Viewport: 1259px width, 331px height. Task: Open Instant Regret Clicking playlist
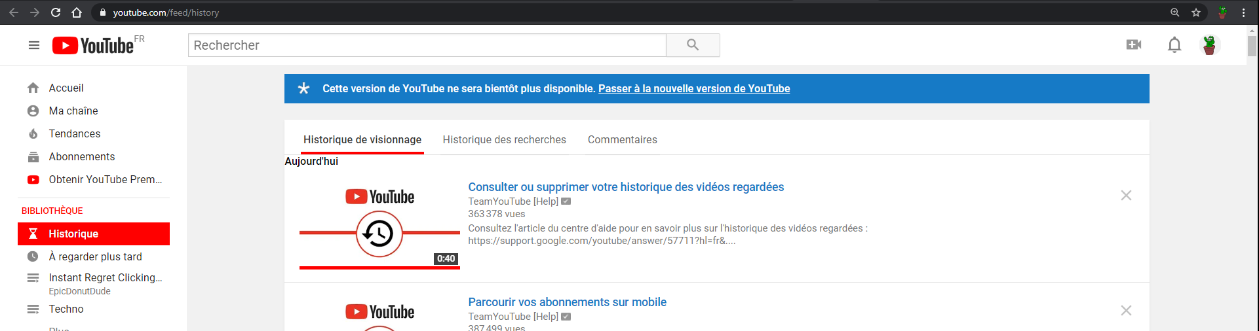[x=94, y=283]
